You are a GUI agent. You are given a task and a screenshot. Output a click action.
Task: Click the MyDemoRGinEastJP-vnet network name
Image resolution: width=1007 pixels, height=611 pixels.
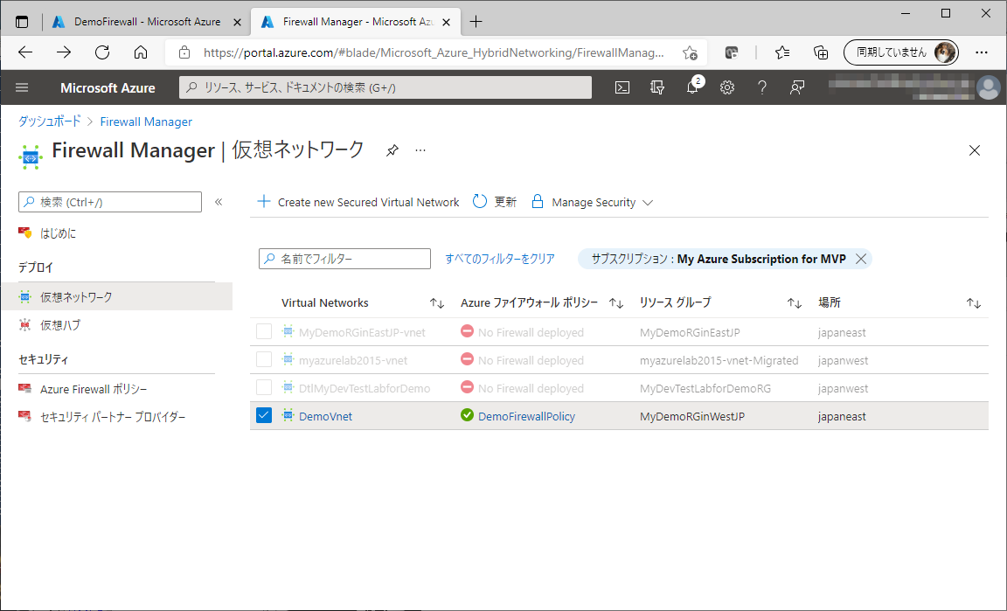(x=362, y=333)
